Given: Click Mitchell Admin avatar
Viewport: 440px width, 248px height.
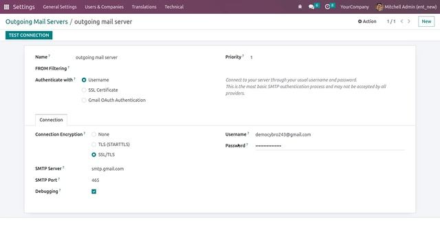Looking at the screenshot, I should click(x=379, y=7).
